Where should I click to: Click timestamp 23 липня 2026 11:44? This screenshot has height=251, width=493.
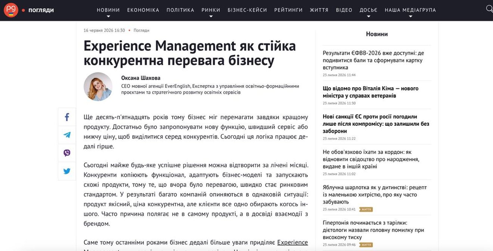point(339,75)
